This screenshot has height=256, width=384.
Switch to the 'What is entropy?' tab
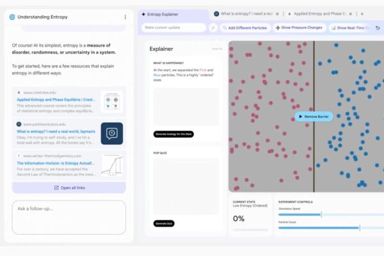pos(246,13)
